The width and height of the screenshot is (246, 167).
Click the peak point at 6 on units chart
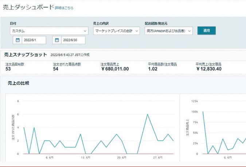click(x=148, y=114)
